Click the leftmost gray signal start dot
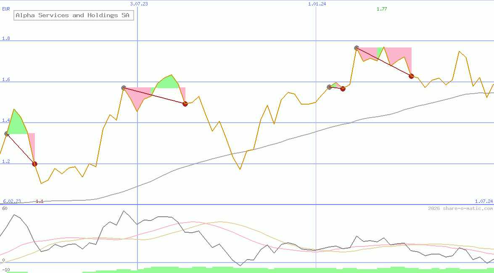Screen dimensions: 494x273 6,134
